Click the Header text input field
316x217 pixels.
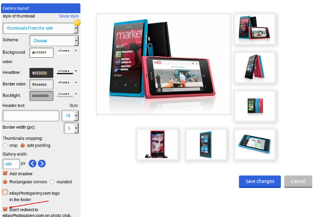point(31,116)
